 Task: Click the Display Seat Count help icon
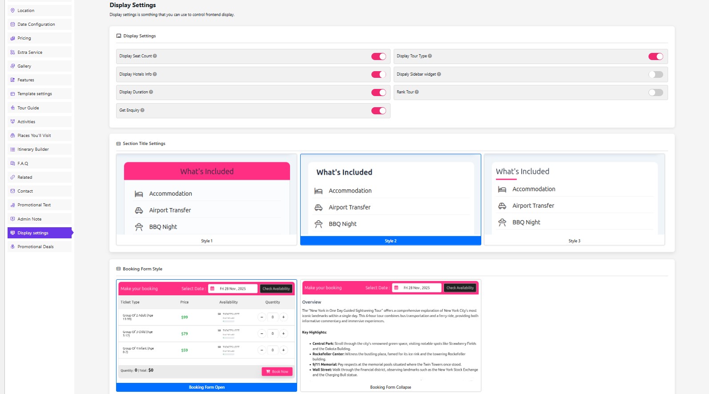coord(155,56)
